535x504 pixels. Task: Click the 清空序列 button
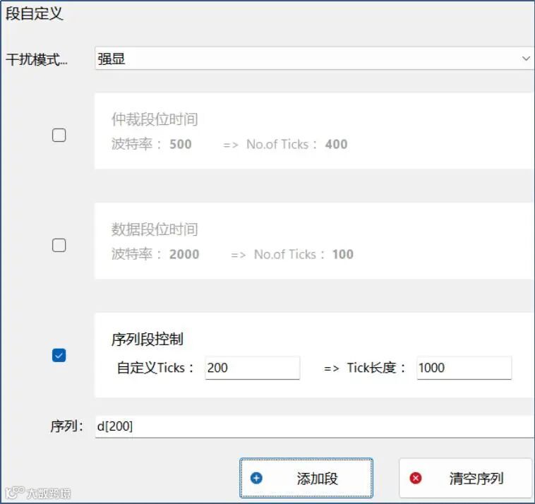(465, 478)
